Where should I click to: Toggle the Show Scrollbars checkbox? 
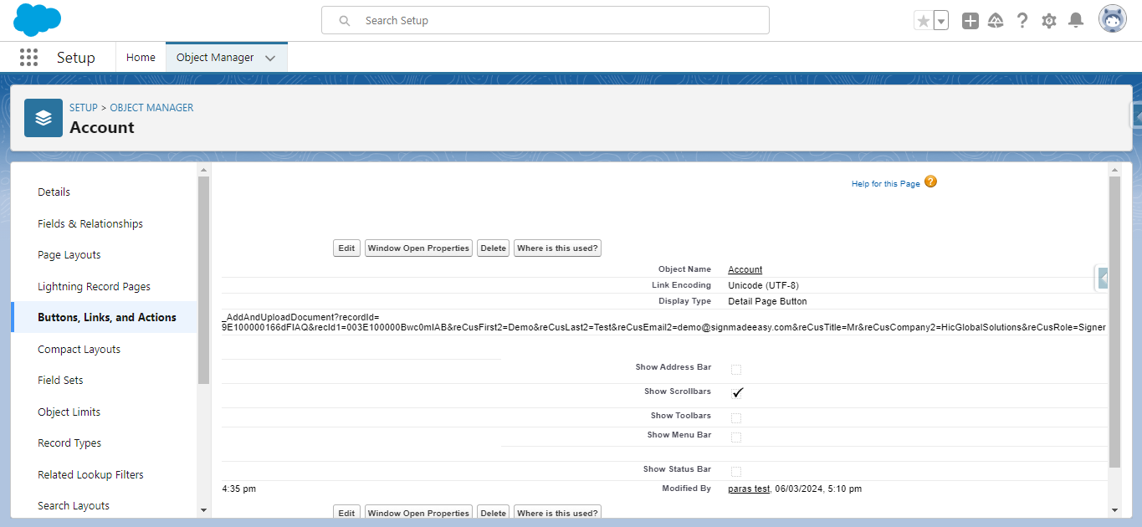pos(738,392)
